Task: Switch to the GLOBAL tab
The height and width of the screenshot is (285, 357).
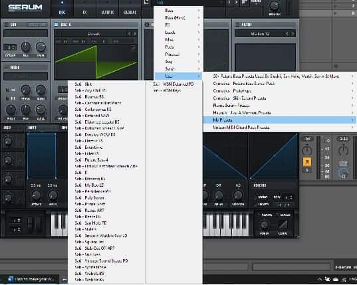Action: coord(130,12)
